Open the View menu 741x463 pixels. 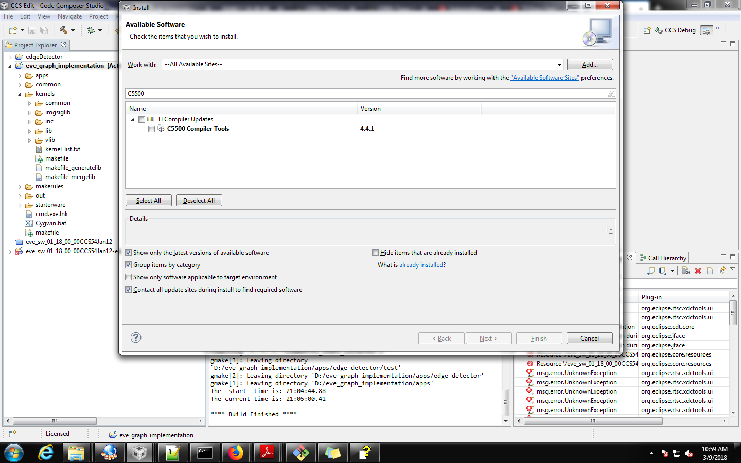[44, 16]
